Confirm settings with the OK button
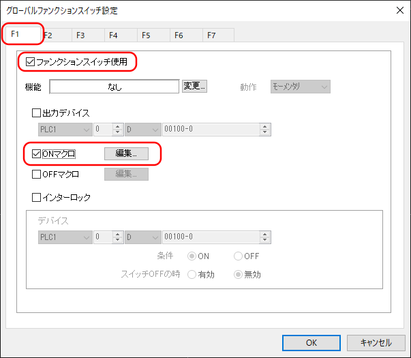The width and height of the screenshot is (411, 358). [x=311, y=343]
